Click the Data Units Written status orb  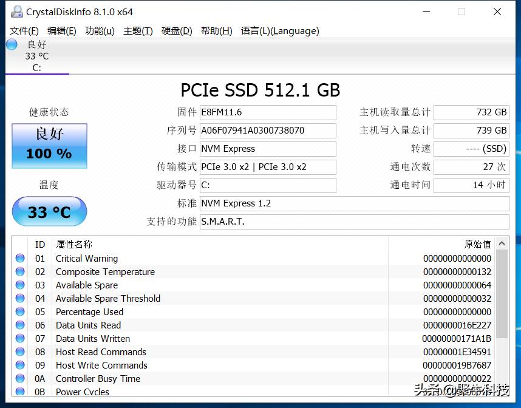tap(20, 339)
